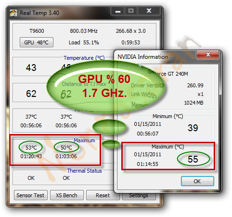Click the GPU 48°C button

37,42
